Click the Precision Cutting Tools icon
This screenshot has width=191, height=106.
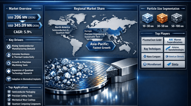coord(9,96)
